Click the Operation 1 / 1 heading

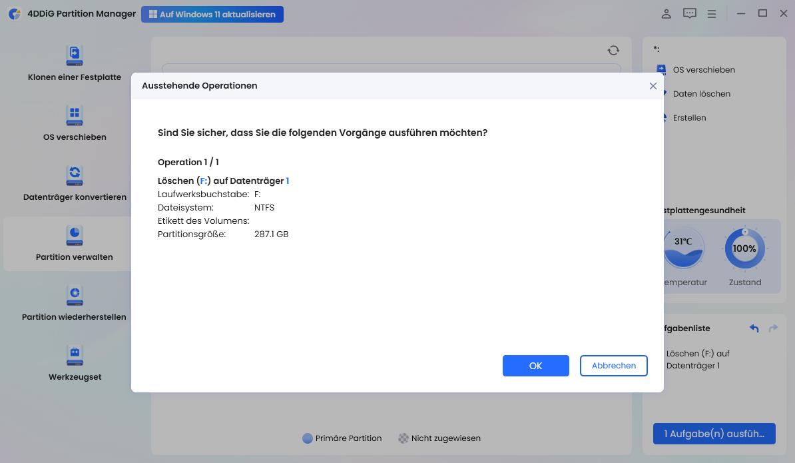[x=188, y=163]
